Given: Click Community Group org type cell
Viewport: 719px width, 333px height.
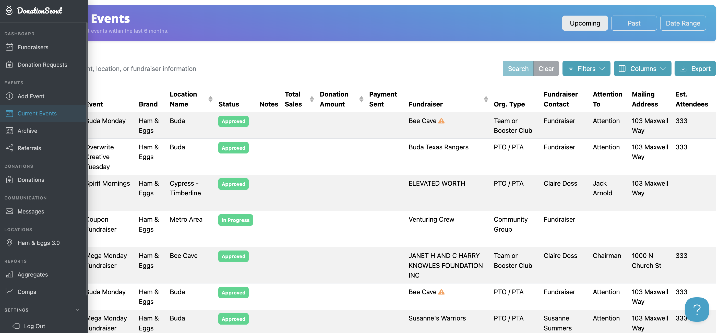Looking at the screenshot, I should point(510,224).
